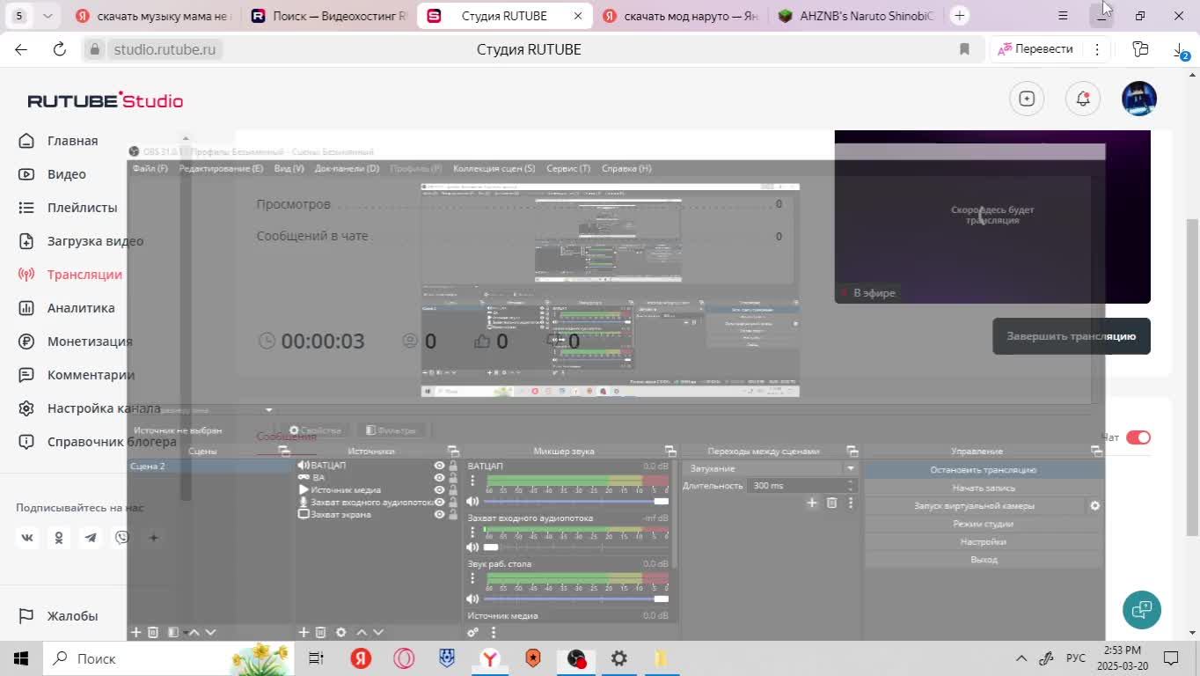The height and width of the screenshot is (676, 1200).
Task: Enable Режим студии in OBS
Action: pyautogui.click(x=984, y=524)
